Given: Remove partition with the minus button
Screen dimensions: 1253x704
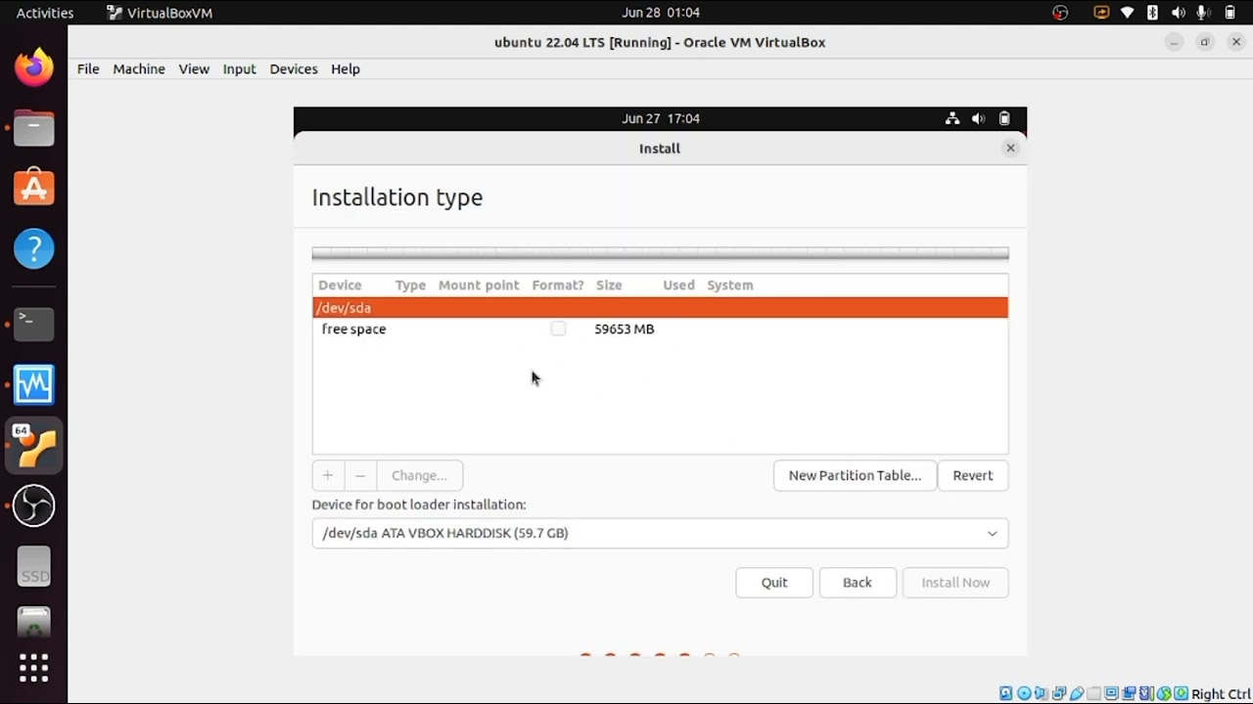Looking at the screenshot, I should pos(360,475).
